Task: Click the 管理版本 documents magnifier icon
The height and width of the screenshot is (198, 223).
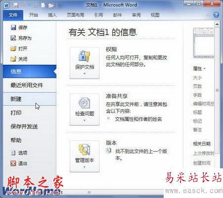Action: click(85, 149)
